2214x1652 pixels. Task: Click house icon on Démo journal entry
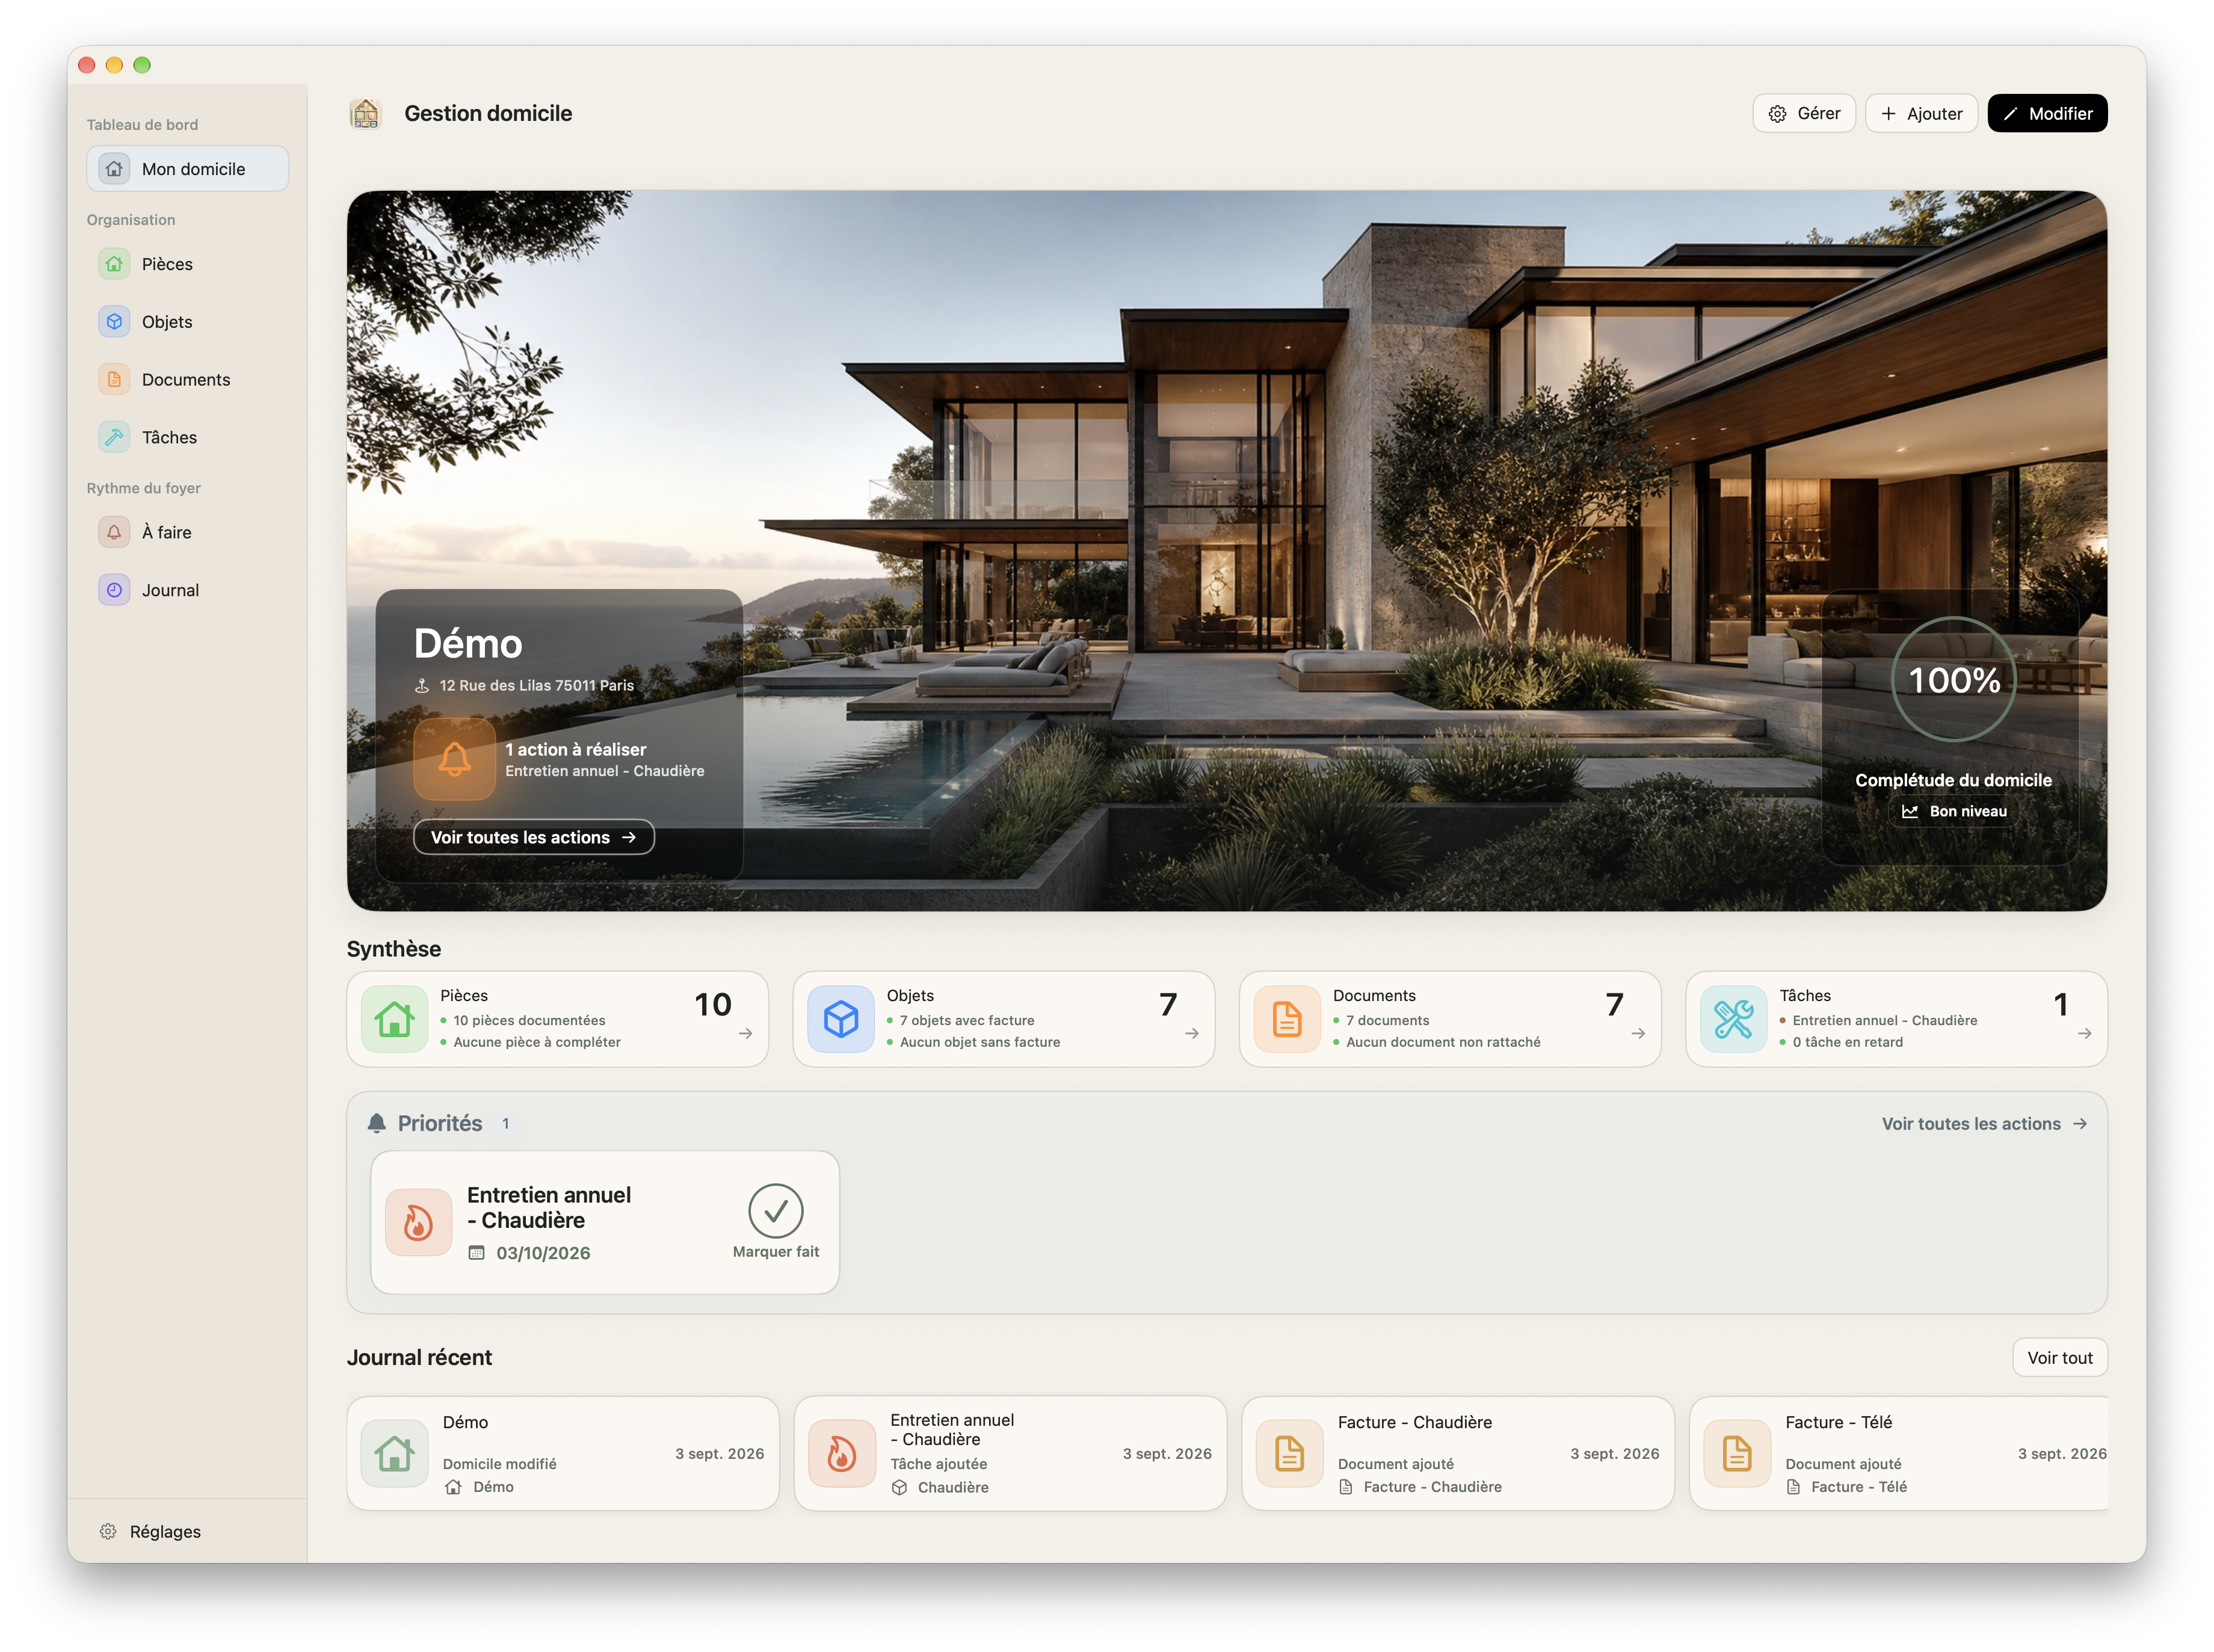(394, 1453)
